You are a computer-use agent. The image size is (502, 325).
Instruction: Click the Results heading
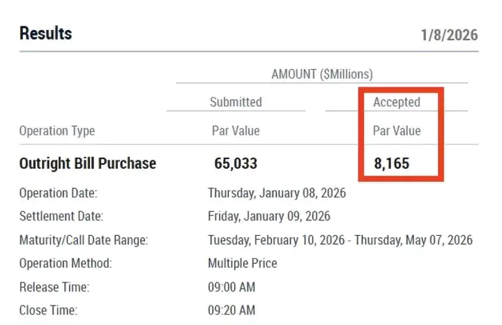tap(45, 33)
